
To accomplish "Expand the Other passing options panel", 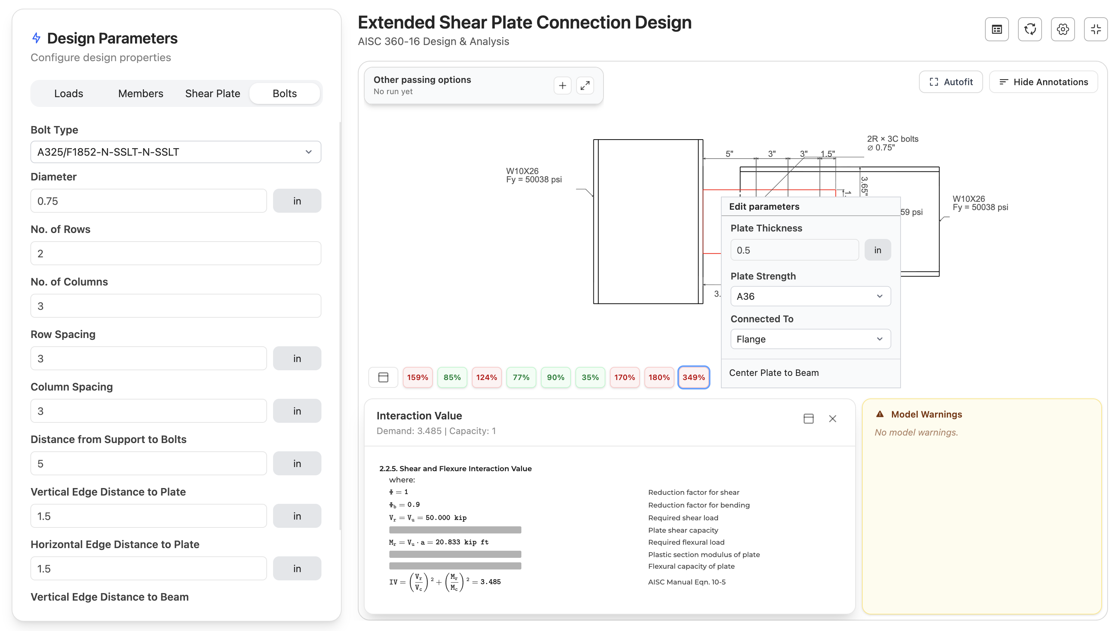I will (585, 85).
